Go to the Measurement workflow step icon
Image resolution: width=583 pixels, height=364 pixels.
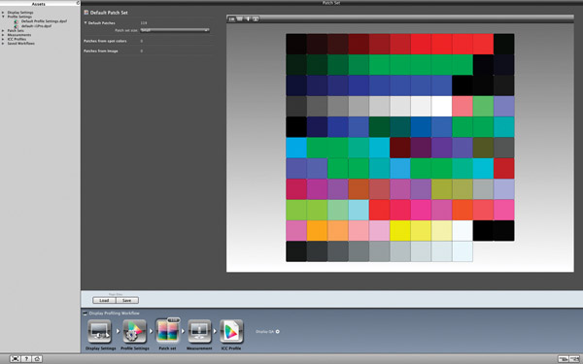click(x=199, y=331)
